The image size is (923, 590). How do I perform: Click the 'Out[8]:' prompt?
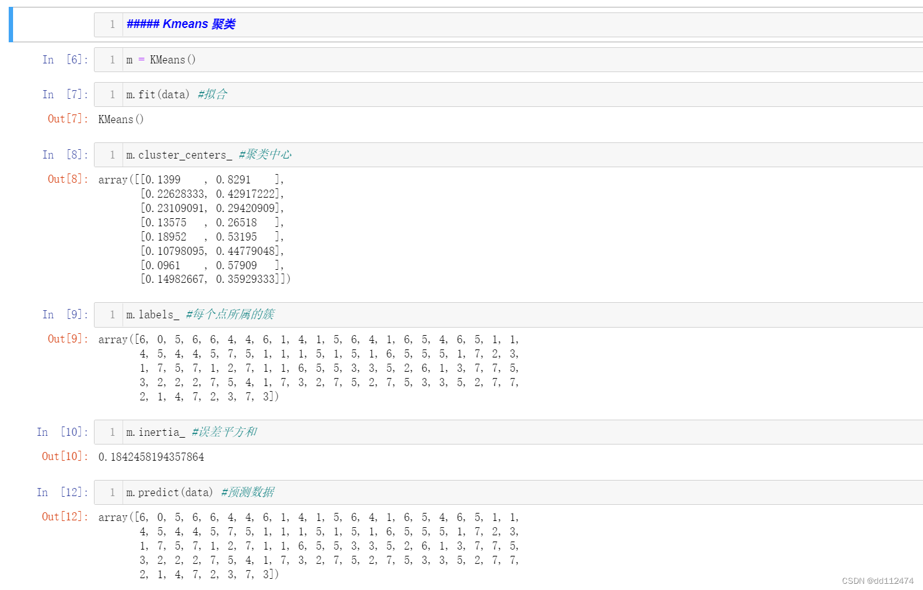pyautogui.click(x=68, y=179)
